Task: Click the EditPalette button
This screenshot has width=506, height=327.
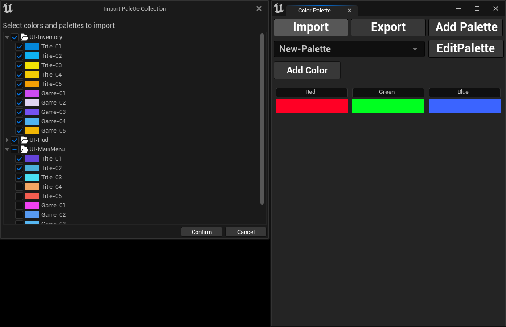Action: pos(465,48)
